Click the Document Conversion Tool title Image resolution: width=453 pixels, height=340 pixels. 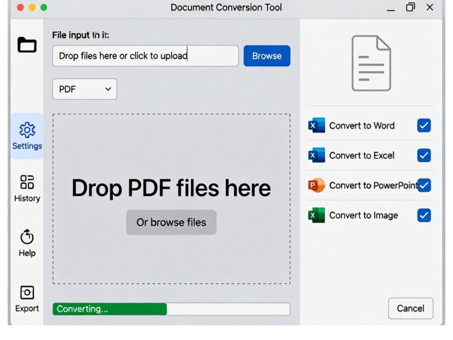click(x=226, y=7)
